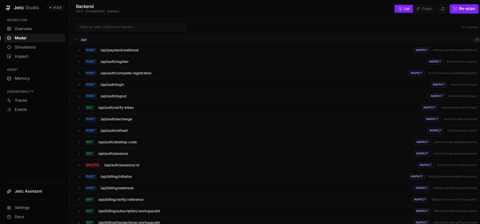Open Jetic Assistant
Viewport: 480px width, 224px height.
click(35, 191)
